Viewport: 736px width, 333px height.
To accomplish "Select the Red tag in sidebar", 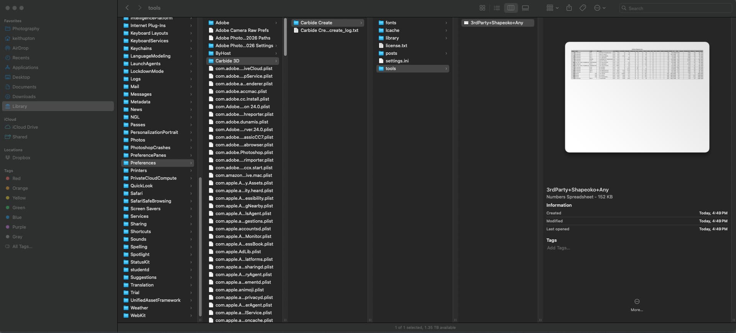I will [16, 179].
